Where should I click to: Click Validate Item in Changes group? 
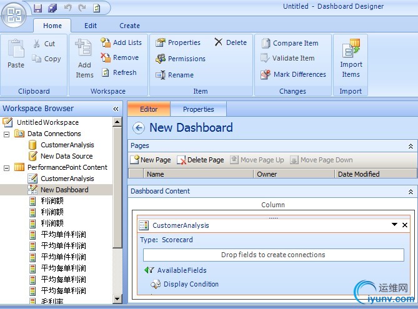pyautogui.click(x=287, y=58)
